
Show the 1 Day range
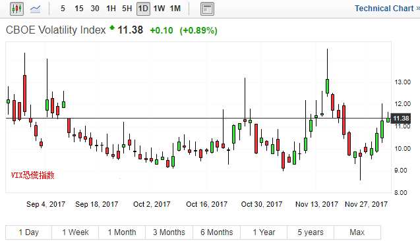pyautogui.click(x=28, y=232)
